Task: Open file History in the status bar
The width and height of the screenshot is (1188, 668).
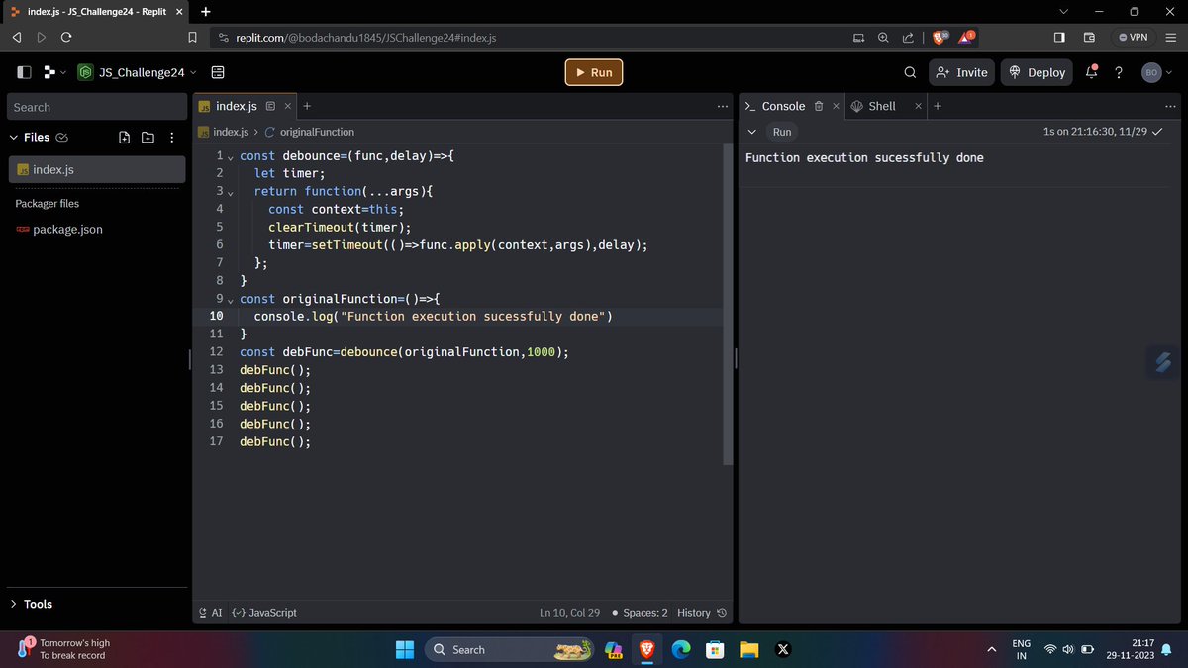Action: (x=702, y=613)
